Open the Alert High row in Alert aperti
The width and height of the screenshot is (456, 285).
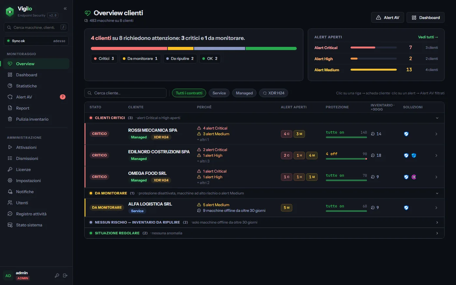tap(376, 59)
